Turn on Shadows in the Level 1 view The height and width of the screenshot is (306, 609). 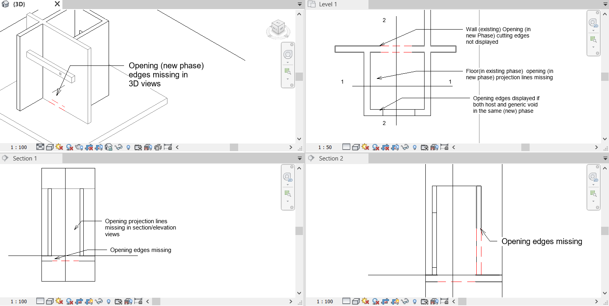point(375,147)
